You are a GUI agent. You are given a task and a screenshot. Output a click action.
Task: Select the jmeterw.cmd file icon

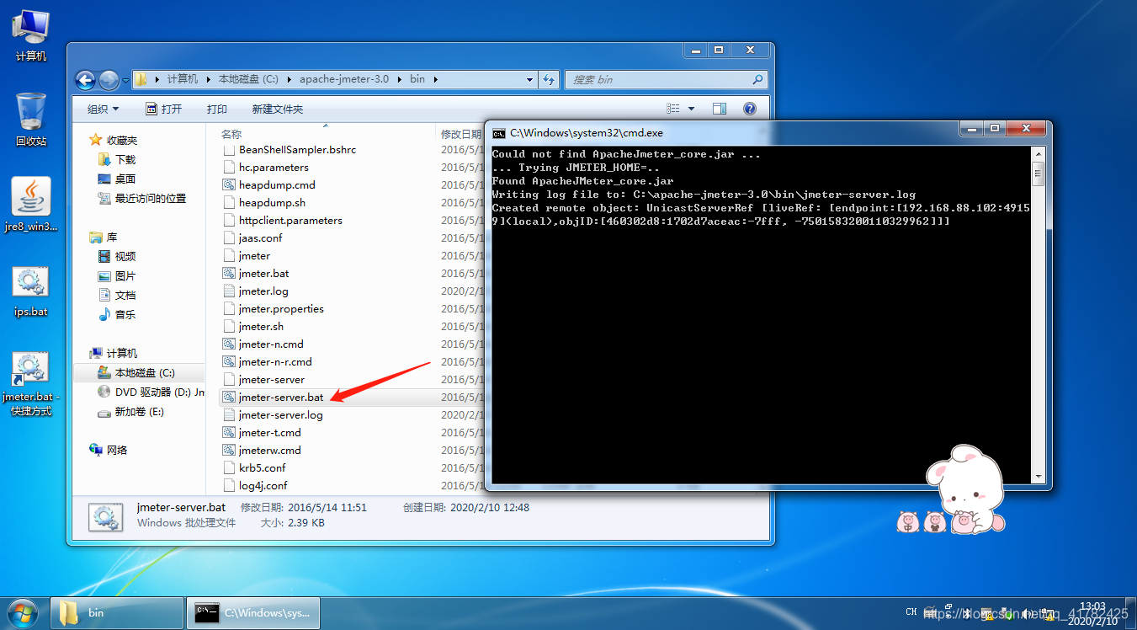[x=228, y=450]
